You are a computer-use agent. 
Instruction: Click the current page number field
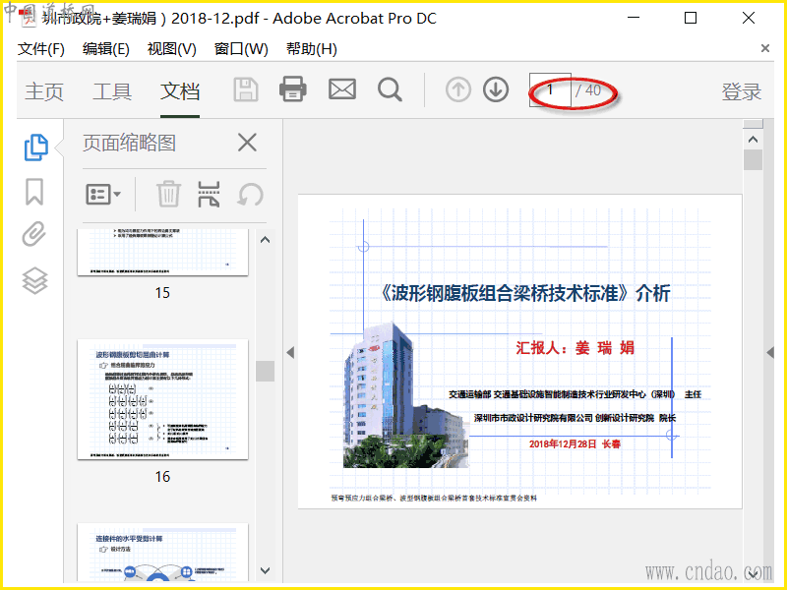point(550,90)
